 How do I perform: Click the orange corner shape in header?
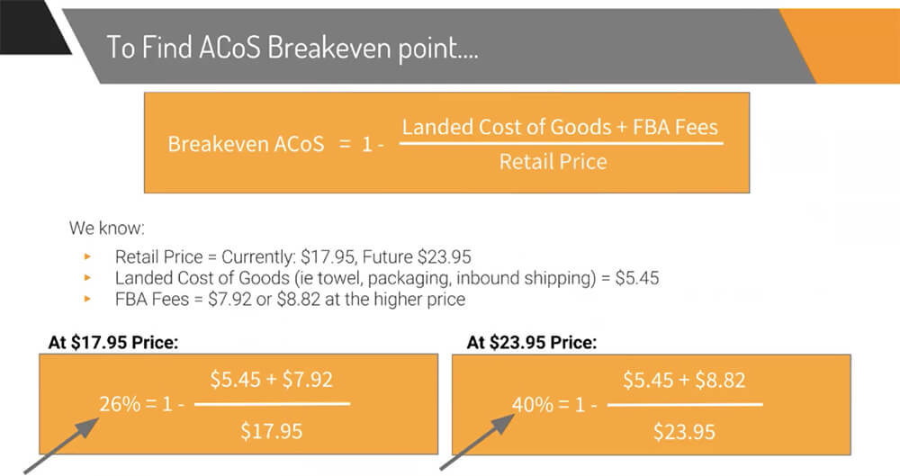coord(846,40)
